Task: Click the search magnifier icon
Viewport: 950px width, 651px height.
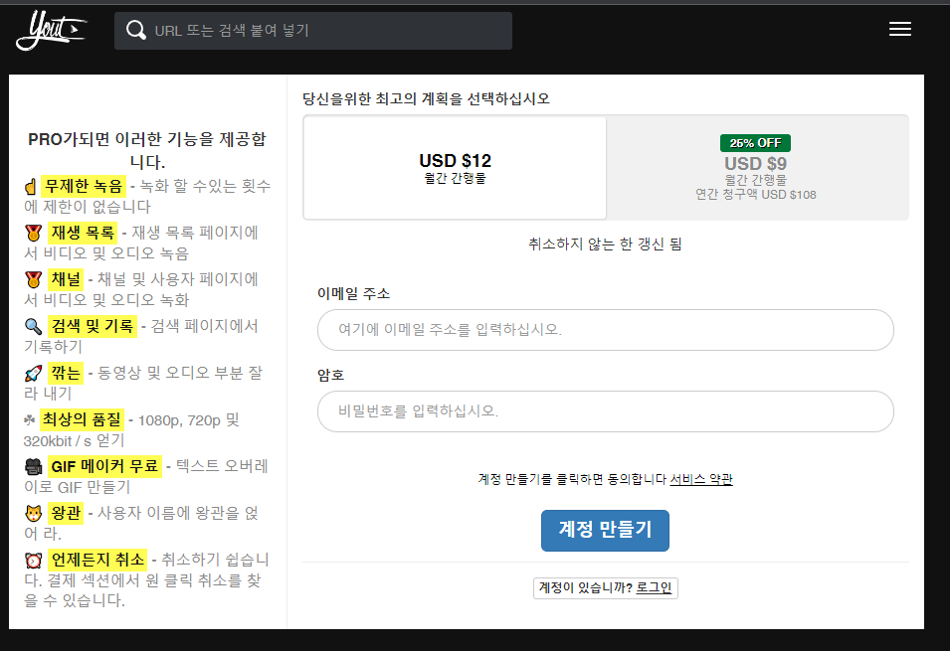Action: [x=135, y=30]
